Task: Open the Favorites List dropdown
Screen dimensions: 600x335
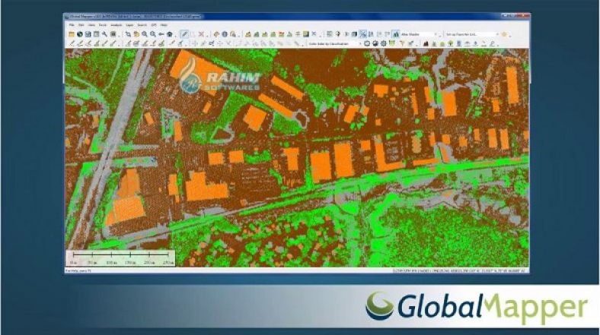Action: click(472, 34)
